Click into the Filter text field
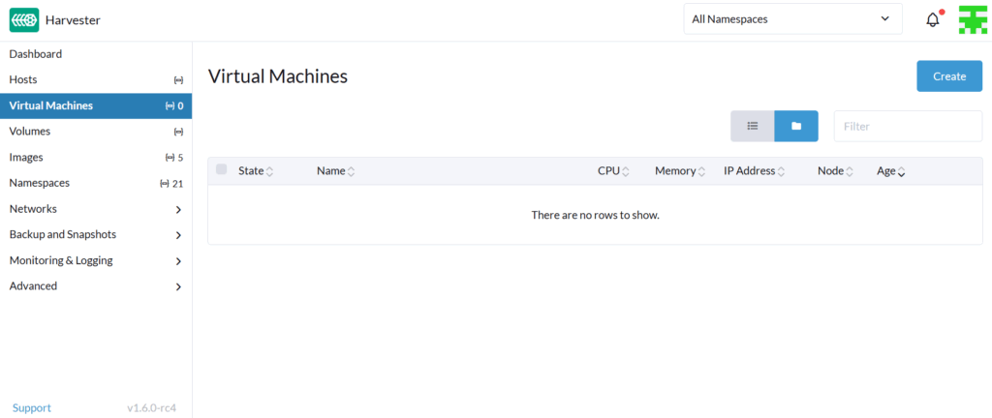 (x=907, y=126)
